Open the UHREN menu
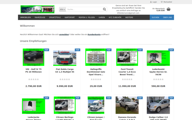Viewport: 192px width, 120px height. (x=102, y=17)
